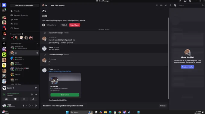This screenshot has width=205, height=114.
Task: Open the Help question mark icon
Action: coord(190,1)
